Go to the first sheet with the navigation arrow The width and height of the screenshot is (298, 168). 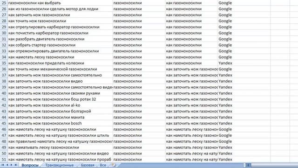[x=3, y=165]
